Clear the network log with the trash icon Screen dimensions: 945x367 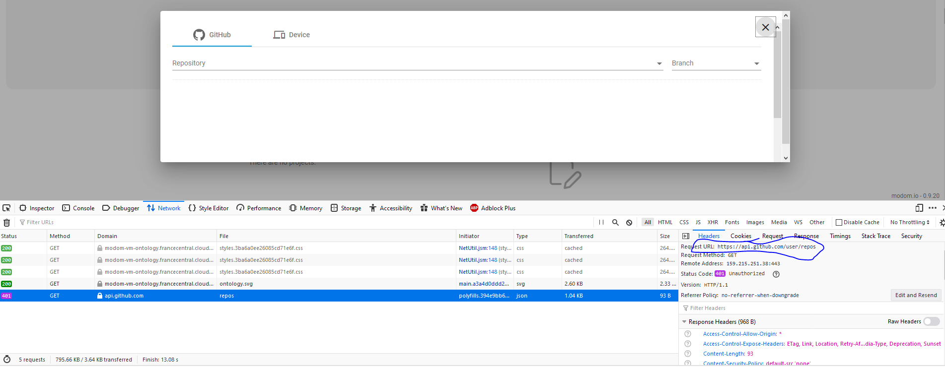coord(6,223)
